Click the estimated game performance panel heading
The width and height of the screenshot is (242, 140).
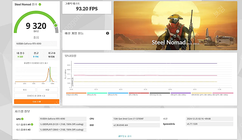click(x=74, y=33)
